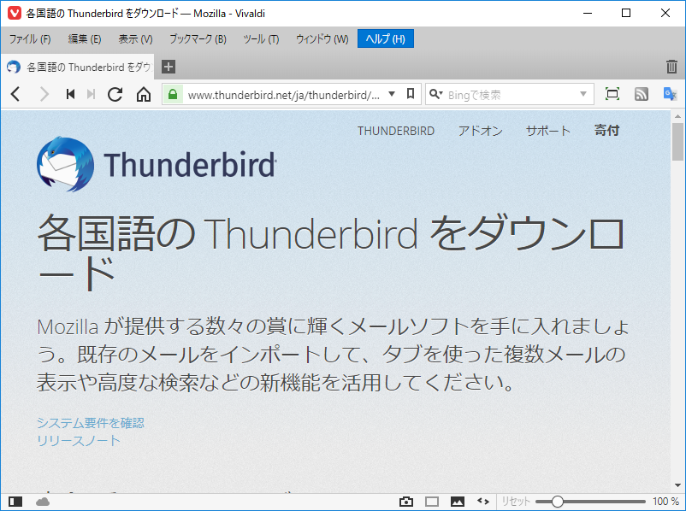Go to the home page

click(144, 94)
